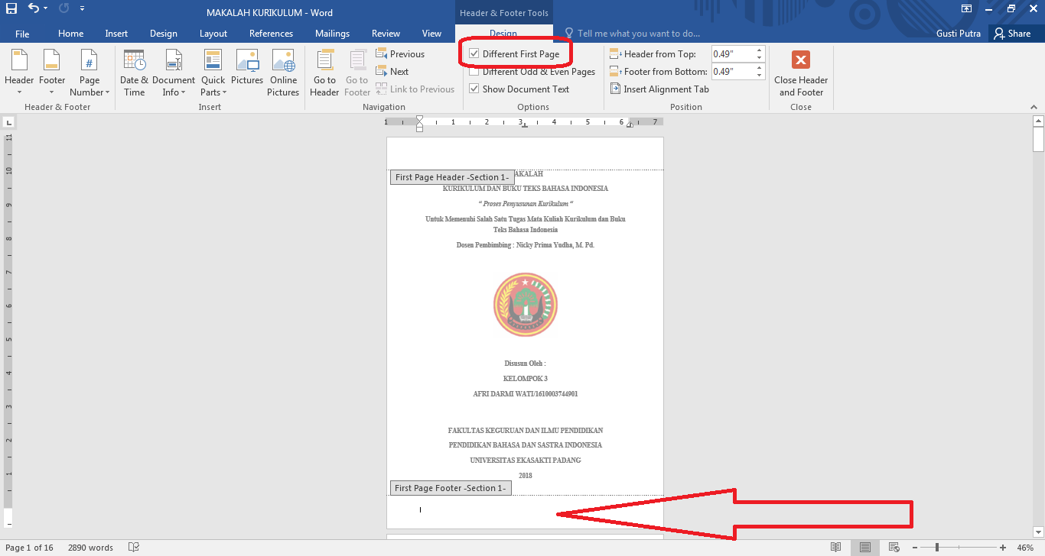Expand the Page Number menu

pos(89,73)
